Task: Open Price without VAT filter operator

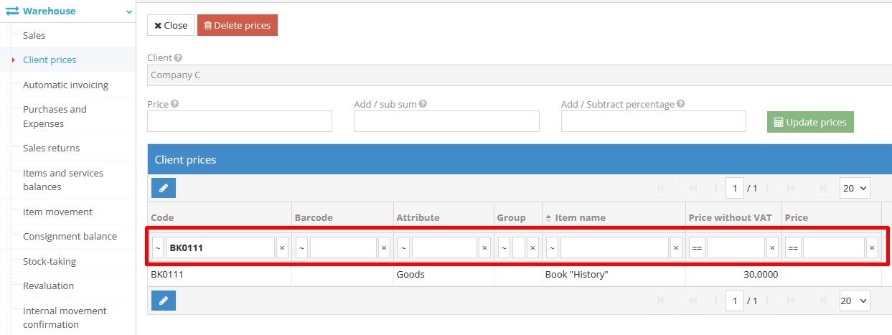Action: pos(696,248)
